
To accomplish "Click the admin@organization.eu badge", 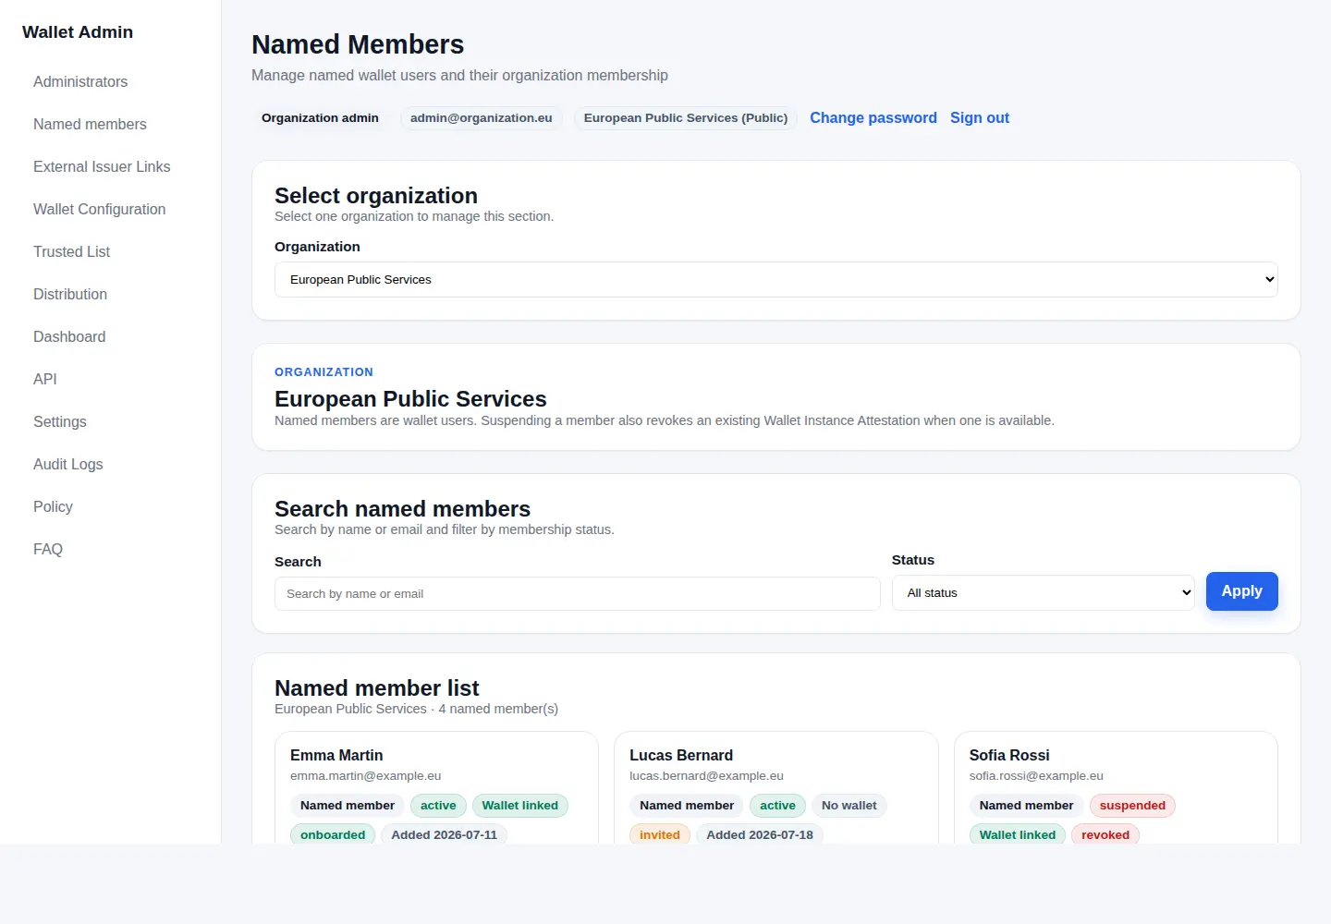I will [x=482, y=118].
